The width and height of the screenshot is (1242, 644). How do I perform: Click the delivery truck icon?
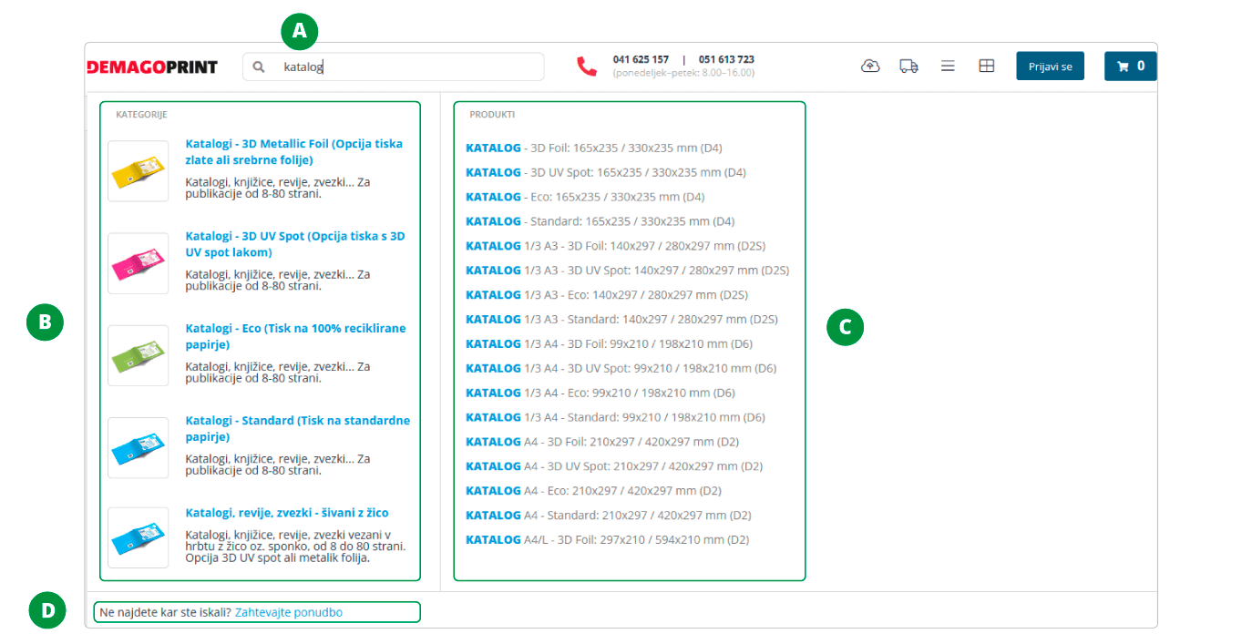(x=908, y=66)
